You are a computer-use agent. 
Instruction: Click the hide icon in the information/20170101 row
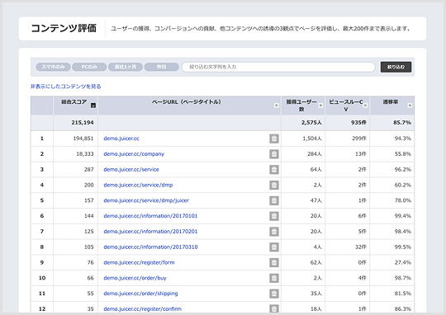(274, 216)
